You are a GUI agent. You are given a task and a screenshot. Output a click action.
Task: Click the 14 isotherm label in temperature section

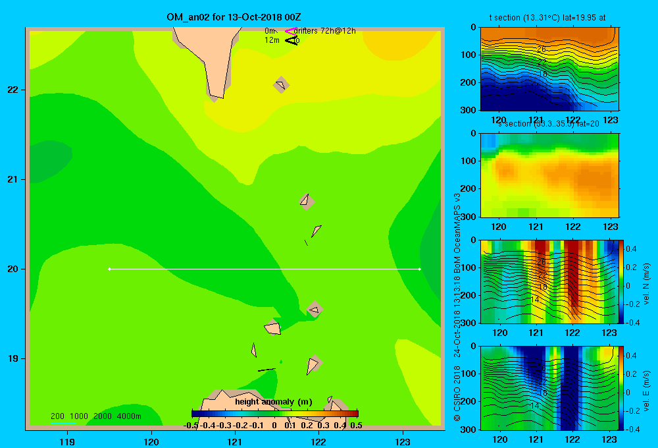click(534, 86)
